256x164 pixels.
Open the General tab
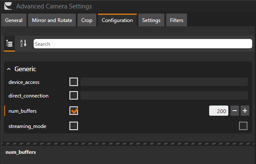(x=14, y=20)
